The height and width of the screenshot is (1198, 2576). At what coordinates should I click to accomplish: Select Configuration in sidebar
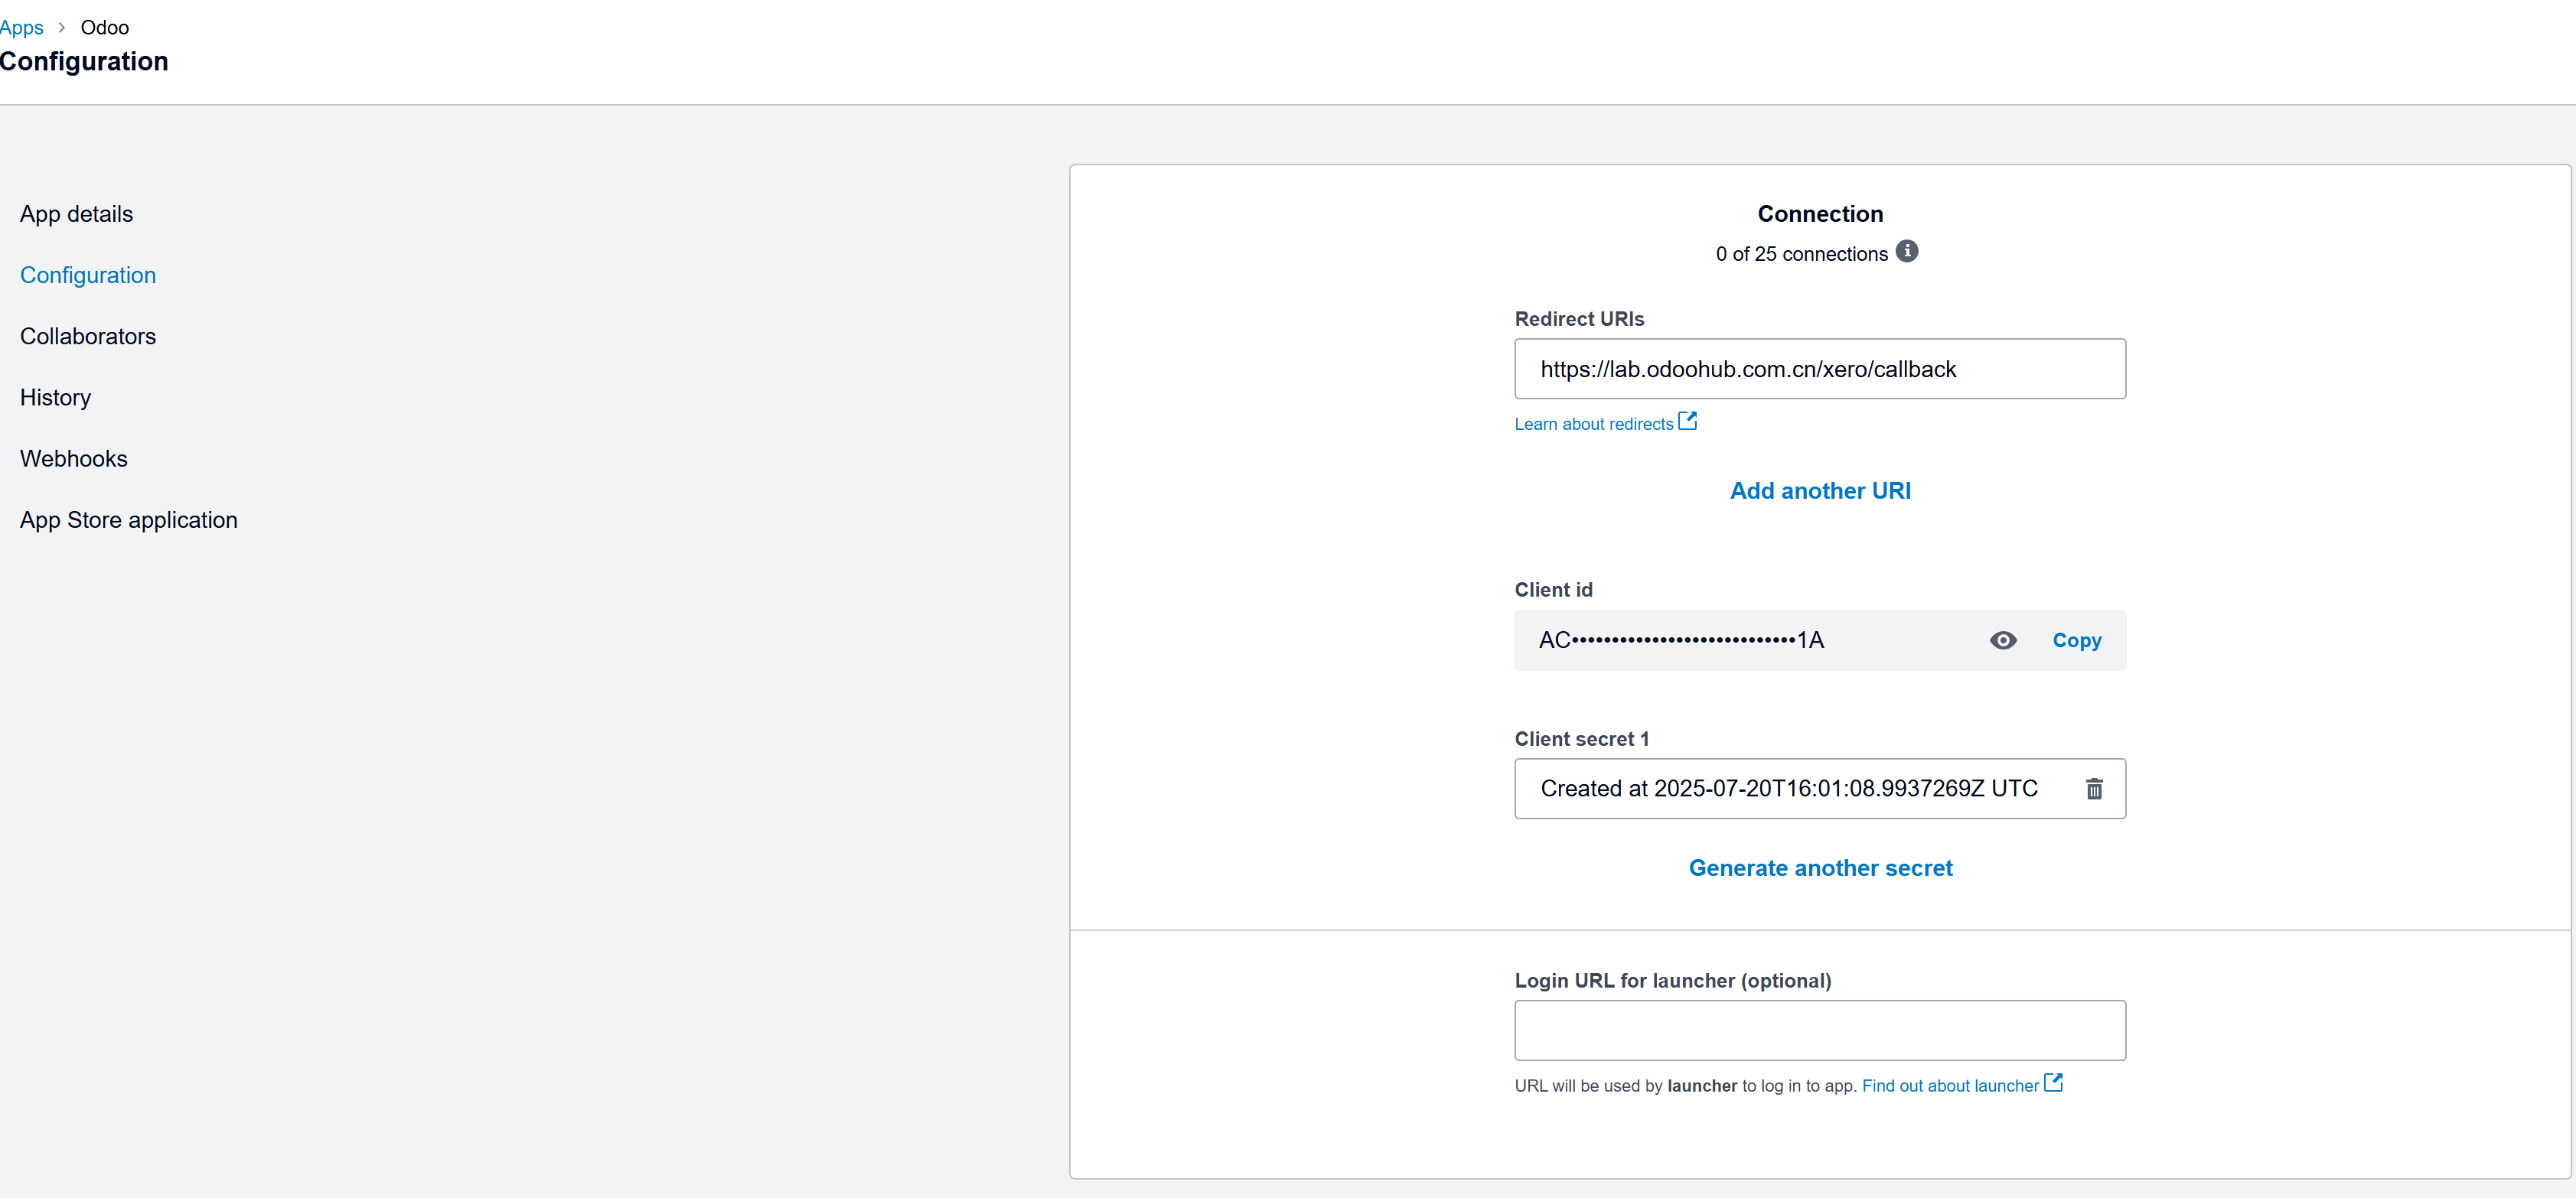pyautogui.click(x=88, y=275)
